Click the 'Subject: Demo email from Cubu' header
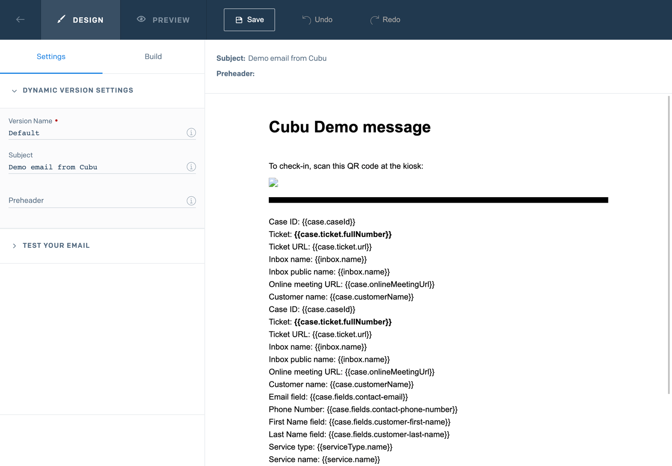The image size is (672, 466). tap(271, 58)
